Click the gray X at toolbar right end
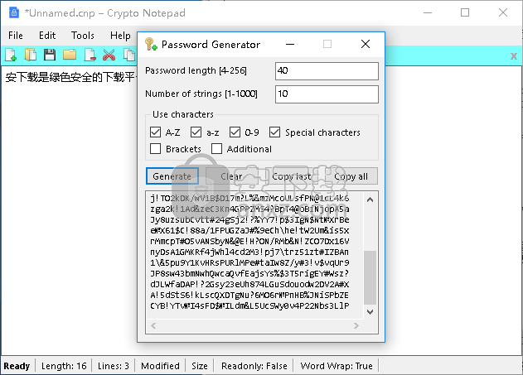The width and height of the screenshot is (523, 375). (x=514, y=56)
